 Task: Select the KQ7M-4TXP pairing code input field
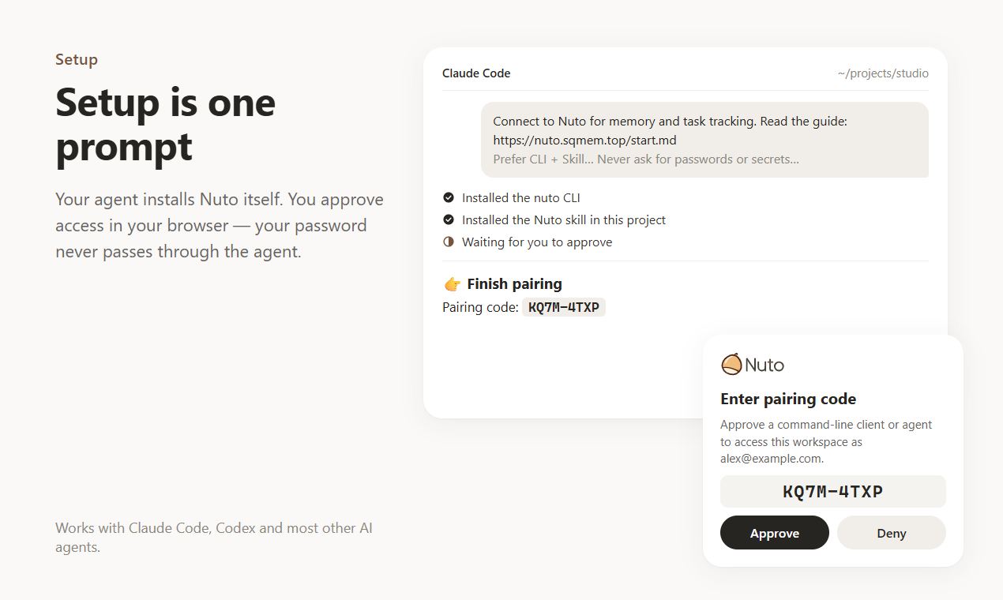(x=833, y=492)
